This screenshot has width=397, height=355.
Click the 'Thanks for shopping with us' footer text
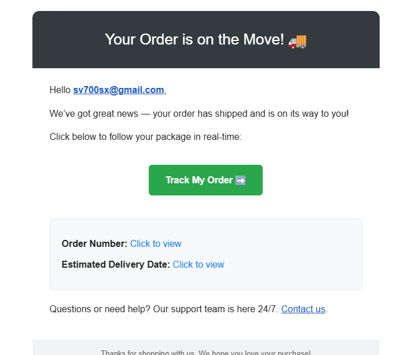tap(205, 353)
